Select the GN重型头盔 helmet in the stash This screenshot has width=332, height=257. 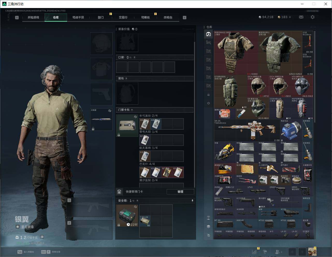(258, 108)
